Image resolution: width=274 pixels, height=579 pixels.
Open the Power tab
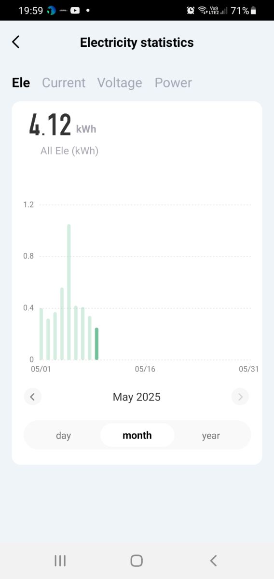[x=173, y=83]
